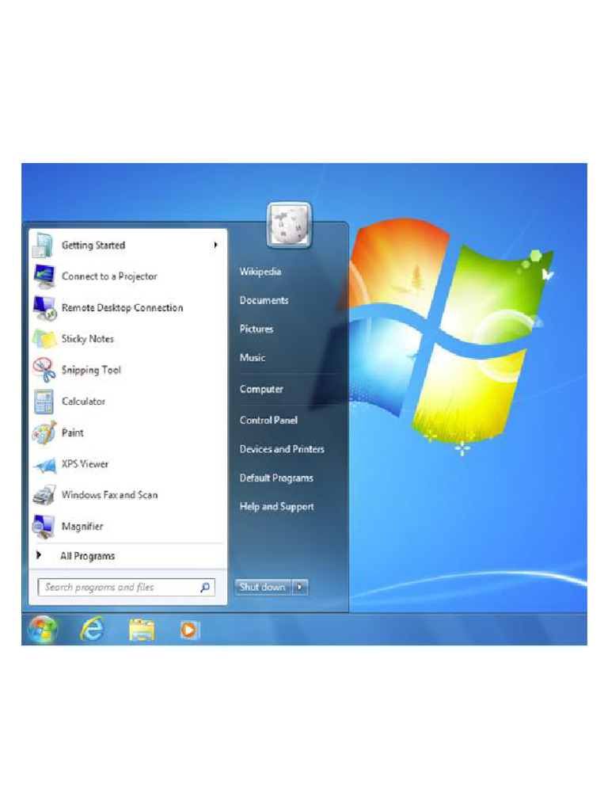Click the Getting Started program icon
Image resolution: width=608 pixels, height=811 pixels.
click(x=43, y=246)
